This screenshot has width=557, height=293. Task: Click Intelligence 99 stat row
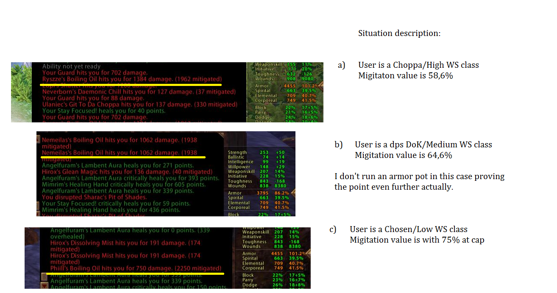[x=256, y=162]
